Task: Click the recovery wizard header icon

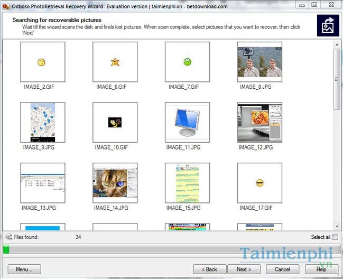Action: tap(328, 26)
